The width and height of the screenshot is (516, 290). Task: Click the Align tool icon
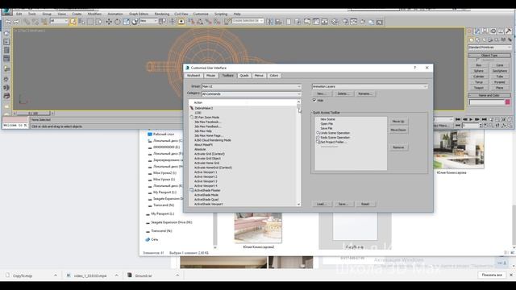[279, 22]
